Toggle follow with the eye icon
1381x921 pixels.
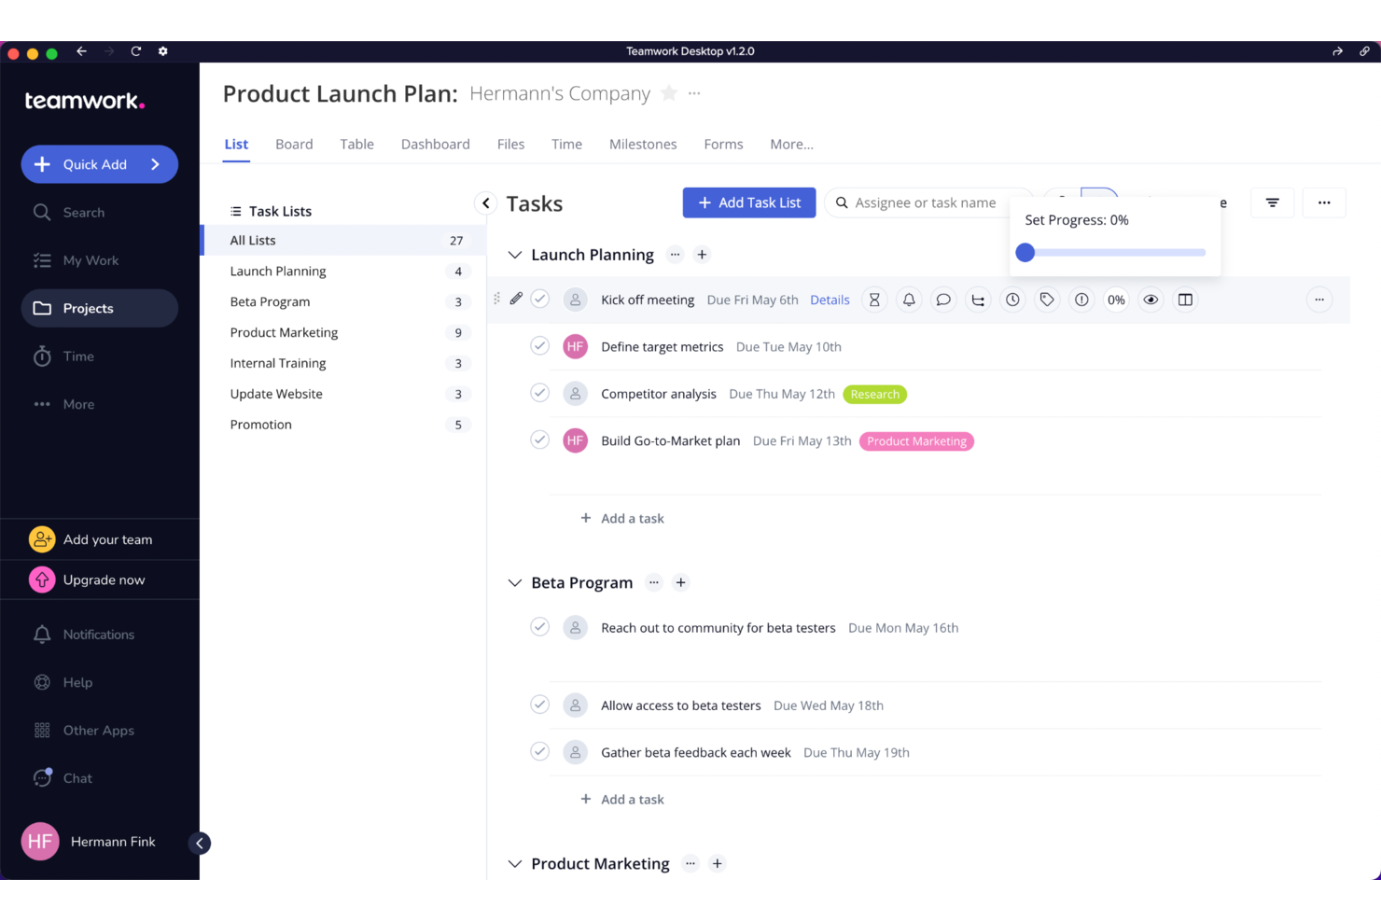point(1151,300)
